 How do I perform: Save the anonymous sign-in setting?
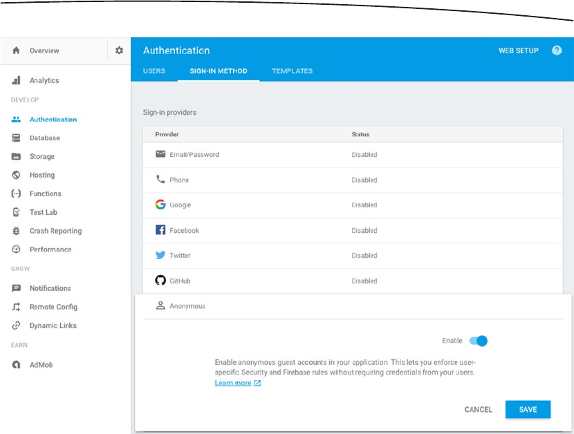(x=528, y=410)
